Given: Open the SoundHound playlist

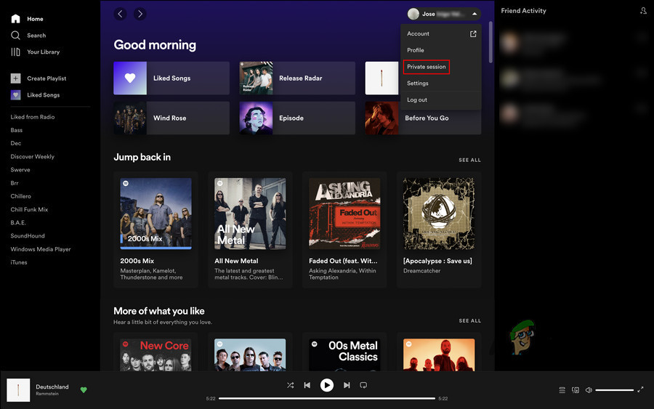Looking at the screenshot, I should [28, 236].
